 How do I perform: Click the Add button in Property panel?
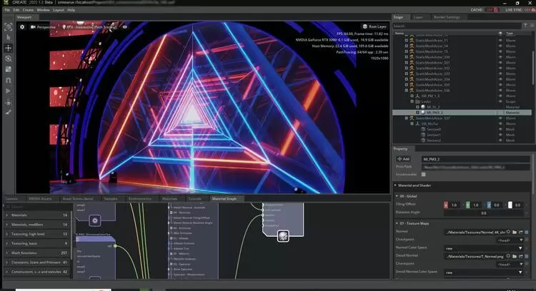(x=405, y=158)
